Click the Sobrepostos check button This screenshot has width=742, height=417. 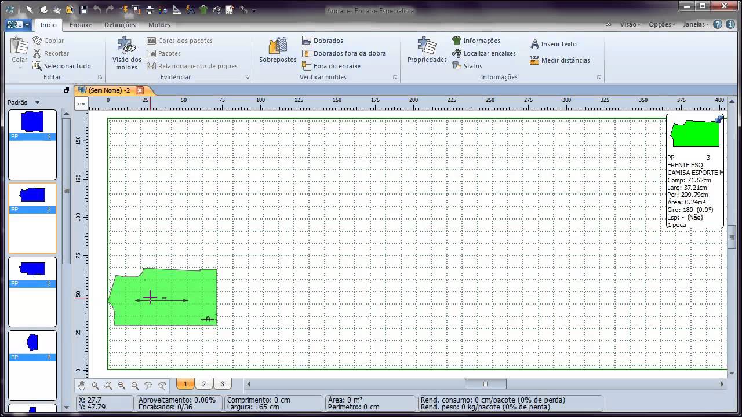click(278, 50)
